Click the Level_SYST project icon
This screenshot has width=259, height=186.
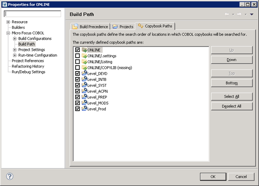point(84,85)
